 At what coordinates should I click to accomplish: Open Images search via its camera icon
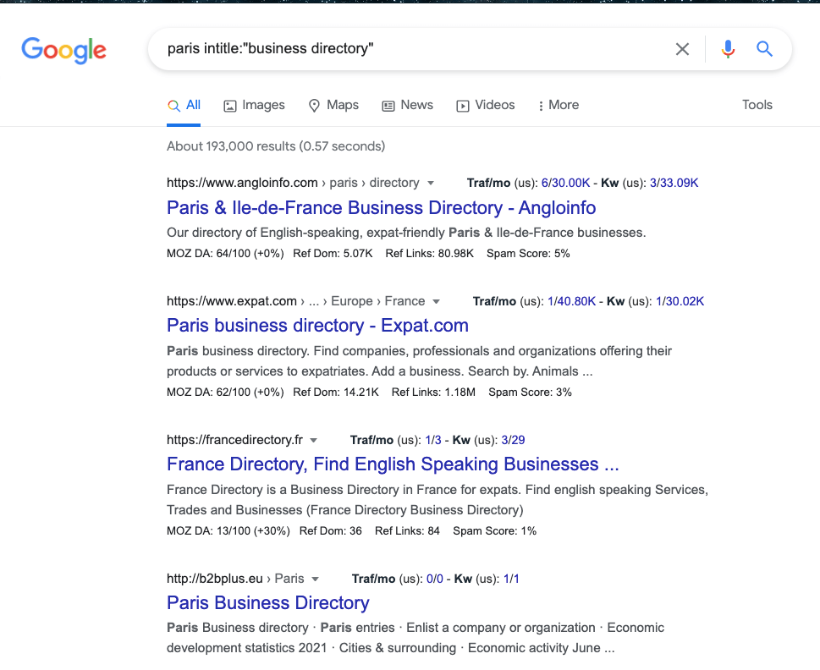[229, 105]
